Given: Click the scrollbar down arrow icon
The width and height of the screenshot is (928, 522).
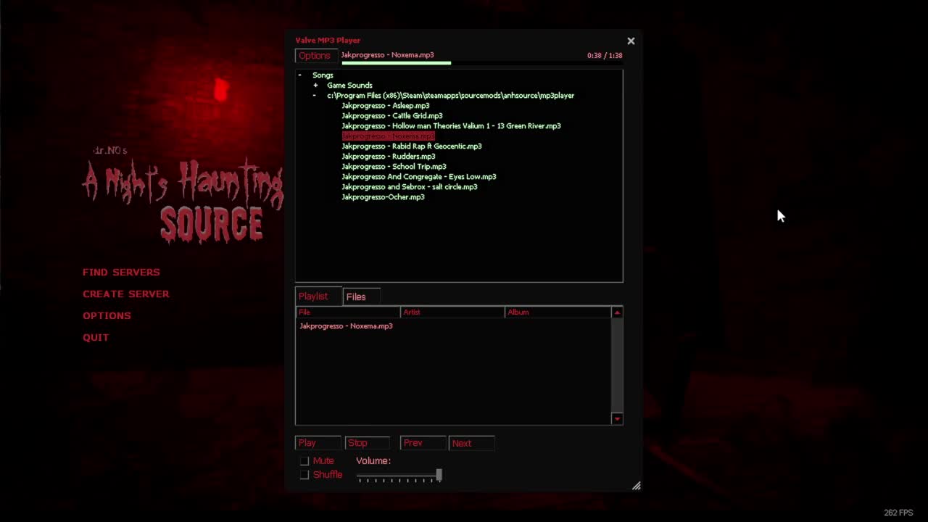Looking at the screenshot, I should point(617,418).
